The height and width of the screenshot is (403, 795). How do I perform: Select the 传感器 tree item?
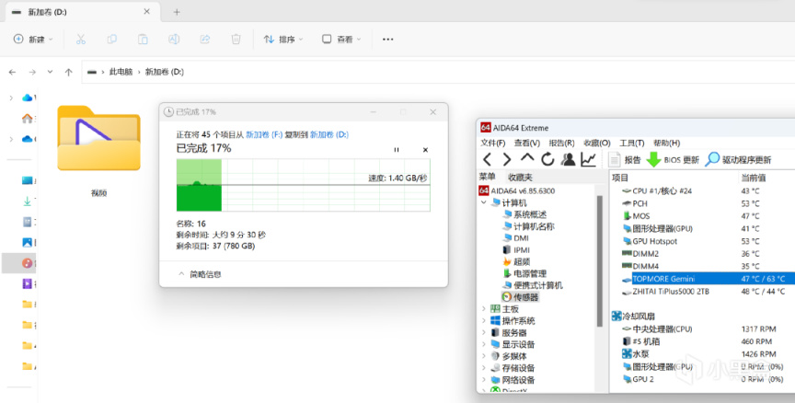pyautogui.click(x=525, y=297)
